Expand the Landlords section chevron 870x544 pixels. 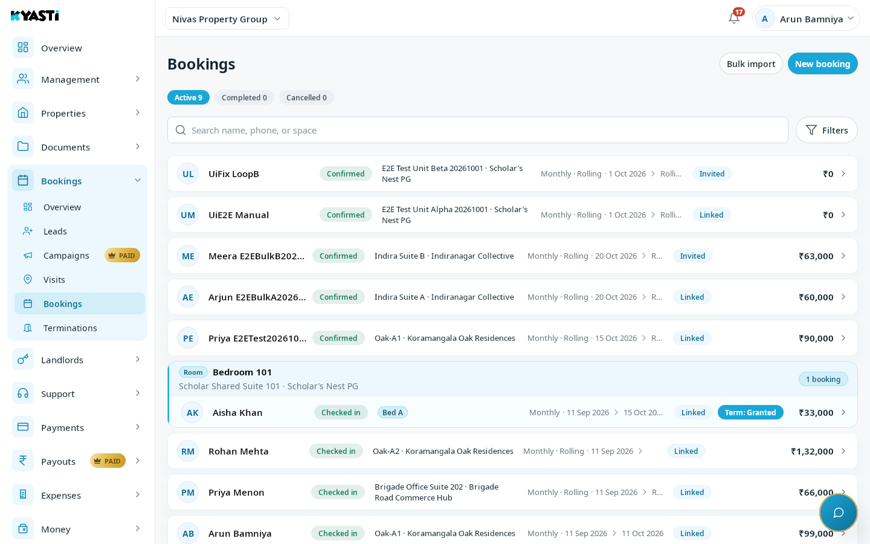[138, 359]
